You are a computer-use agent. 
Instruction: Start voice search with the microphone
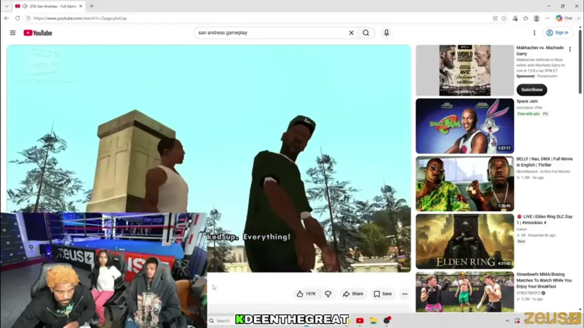(386, 33)
